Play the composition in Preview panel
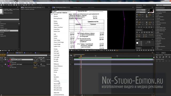 [142, 50]
